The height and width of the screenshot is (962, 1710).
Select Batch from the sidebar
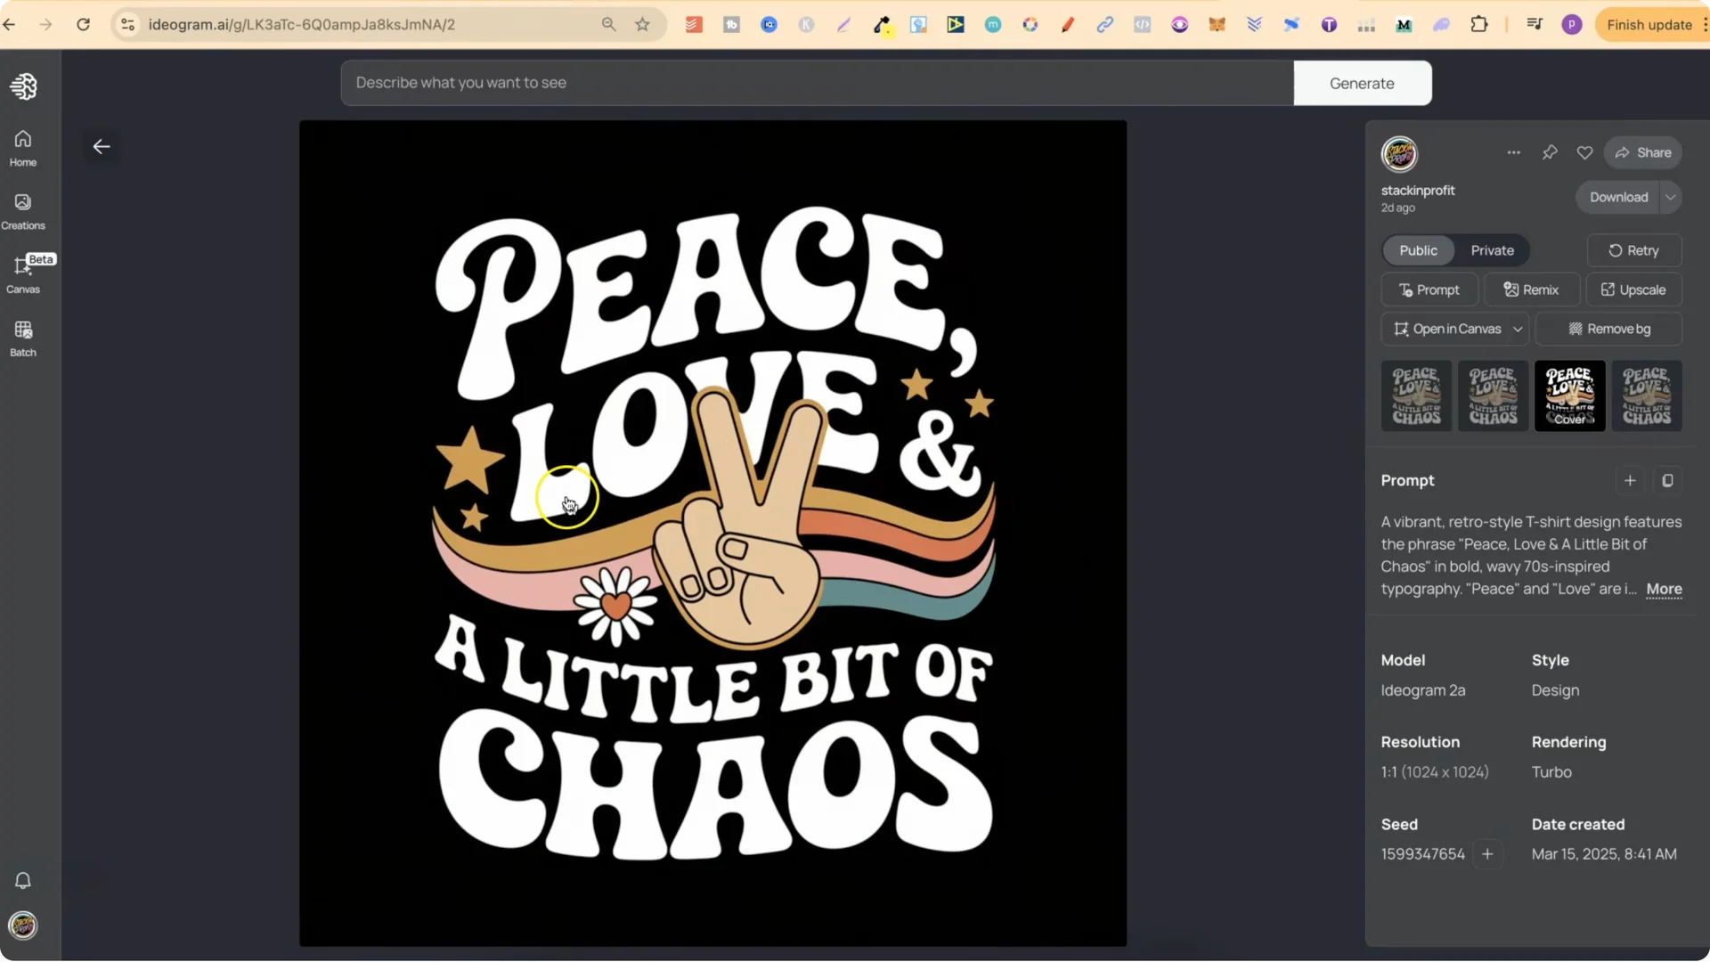22,337
